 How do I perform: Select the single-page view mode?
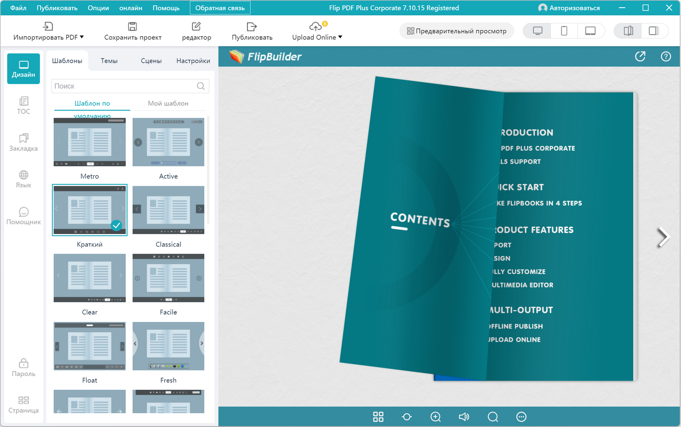[x=654, y=31]
